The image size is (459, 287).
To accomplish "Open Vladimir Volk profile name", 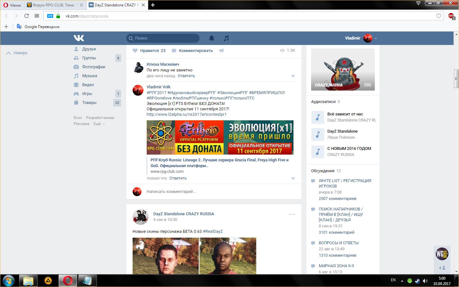I will [158, 87].
